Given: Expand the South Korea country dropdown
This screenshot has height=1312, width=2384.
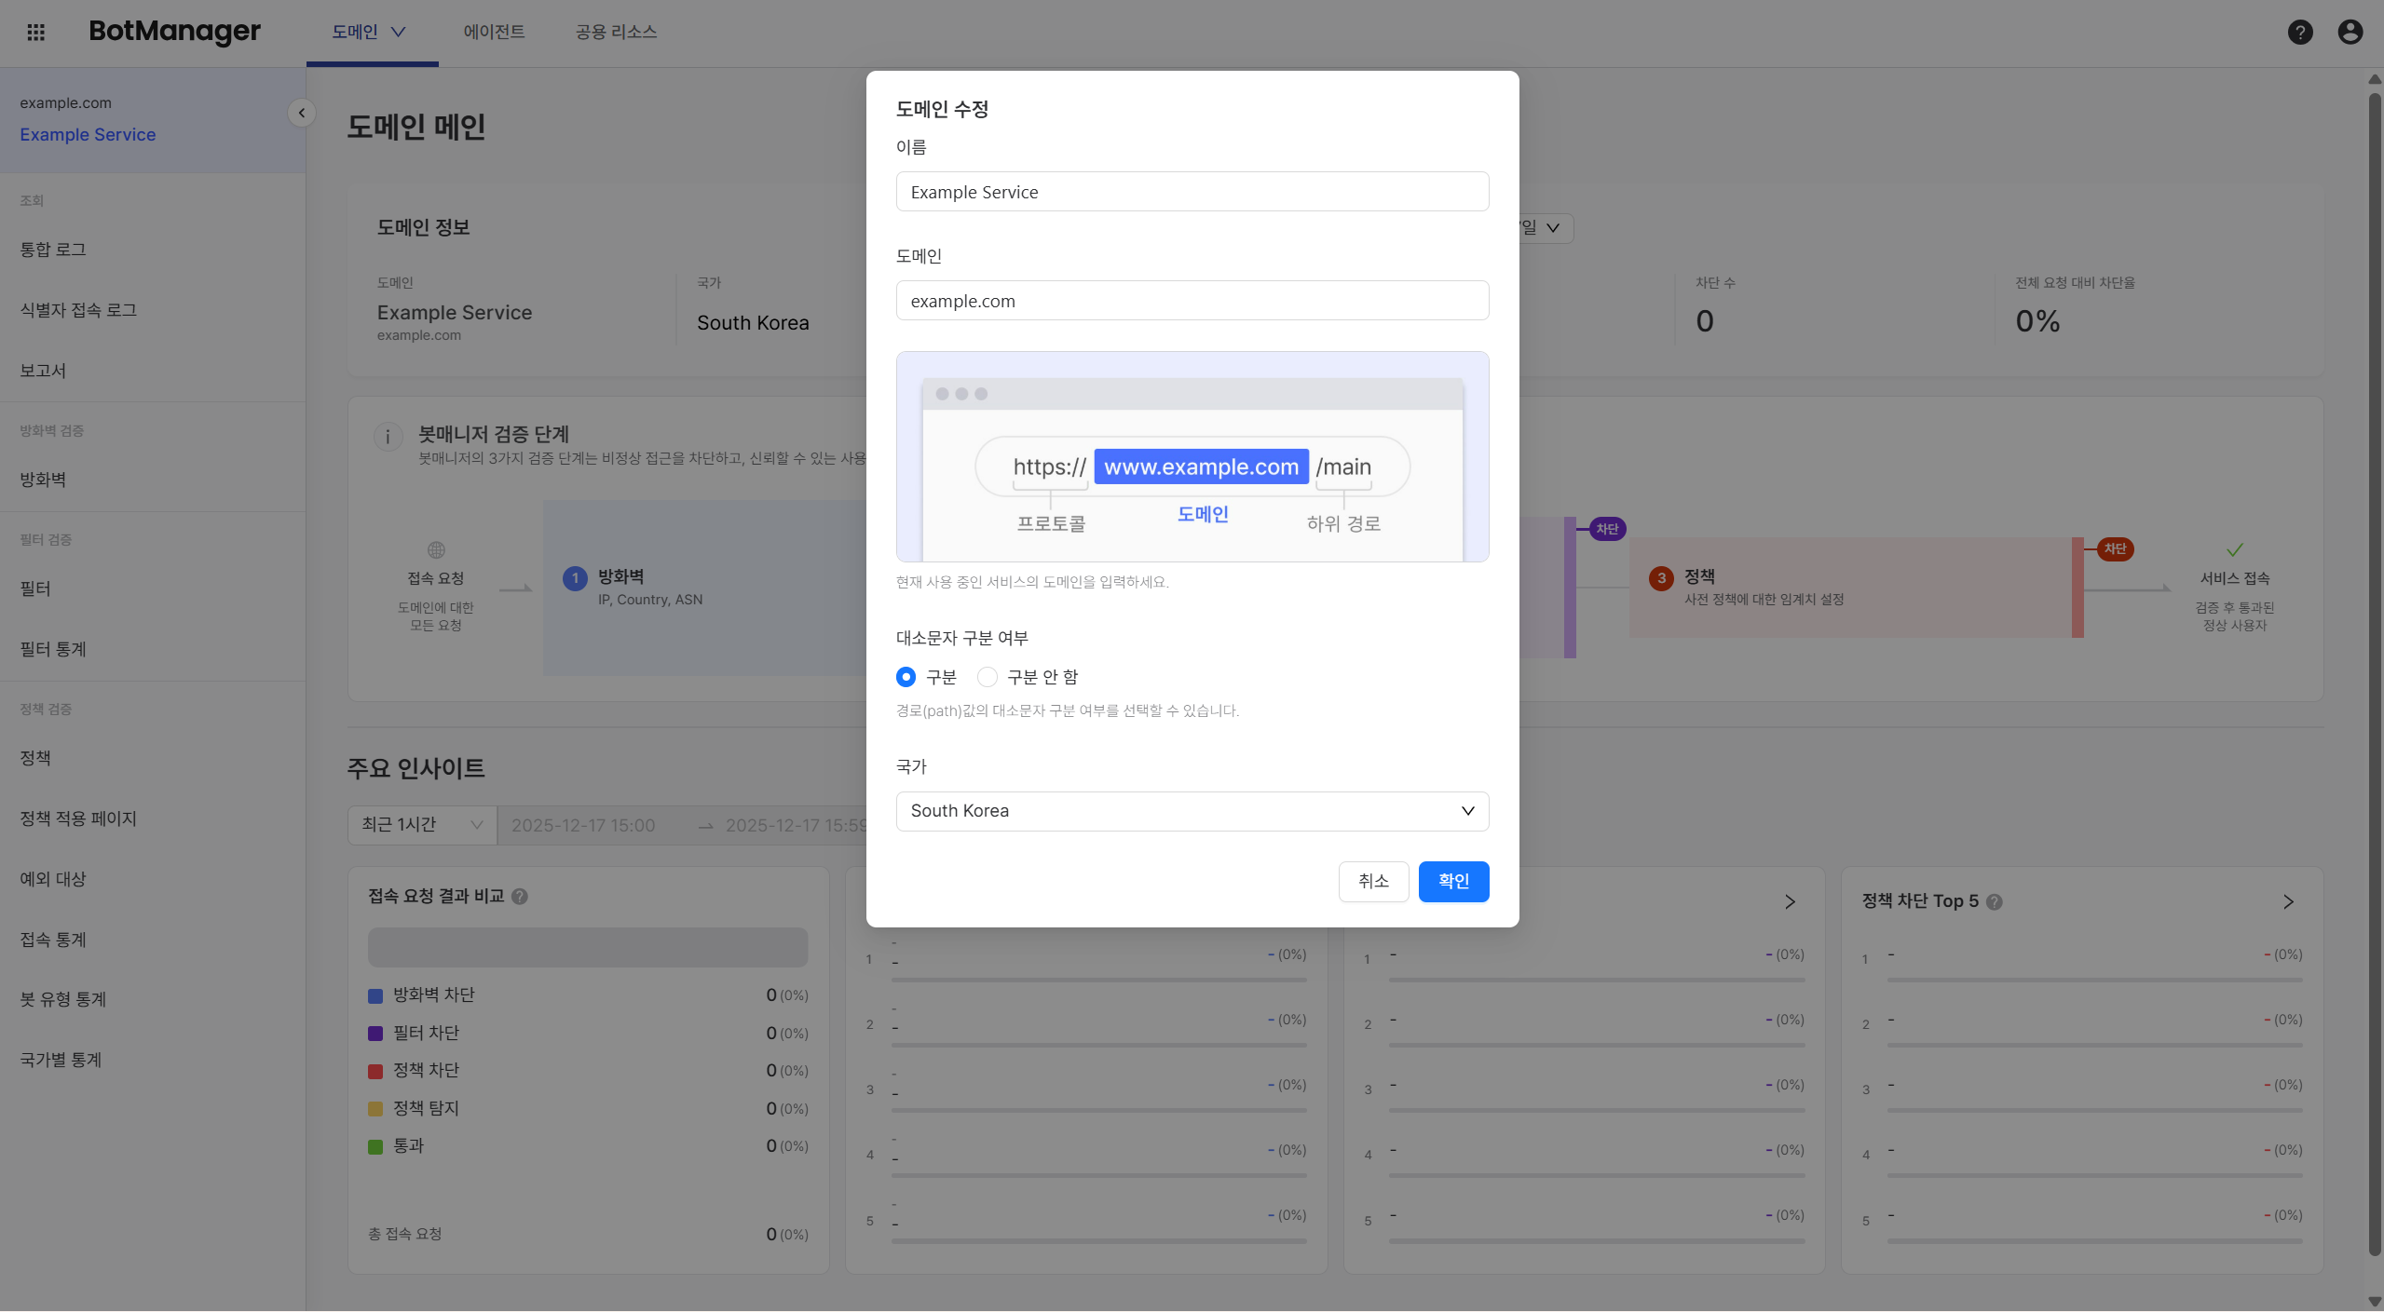Looking at the screenshot, I should tap(1192, 811).
